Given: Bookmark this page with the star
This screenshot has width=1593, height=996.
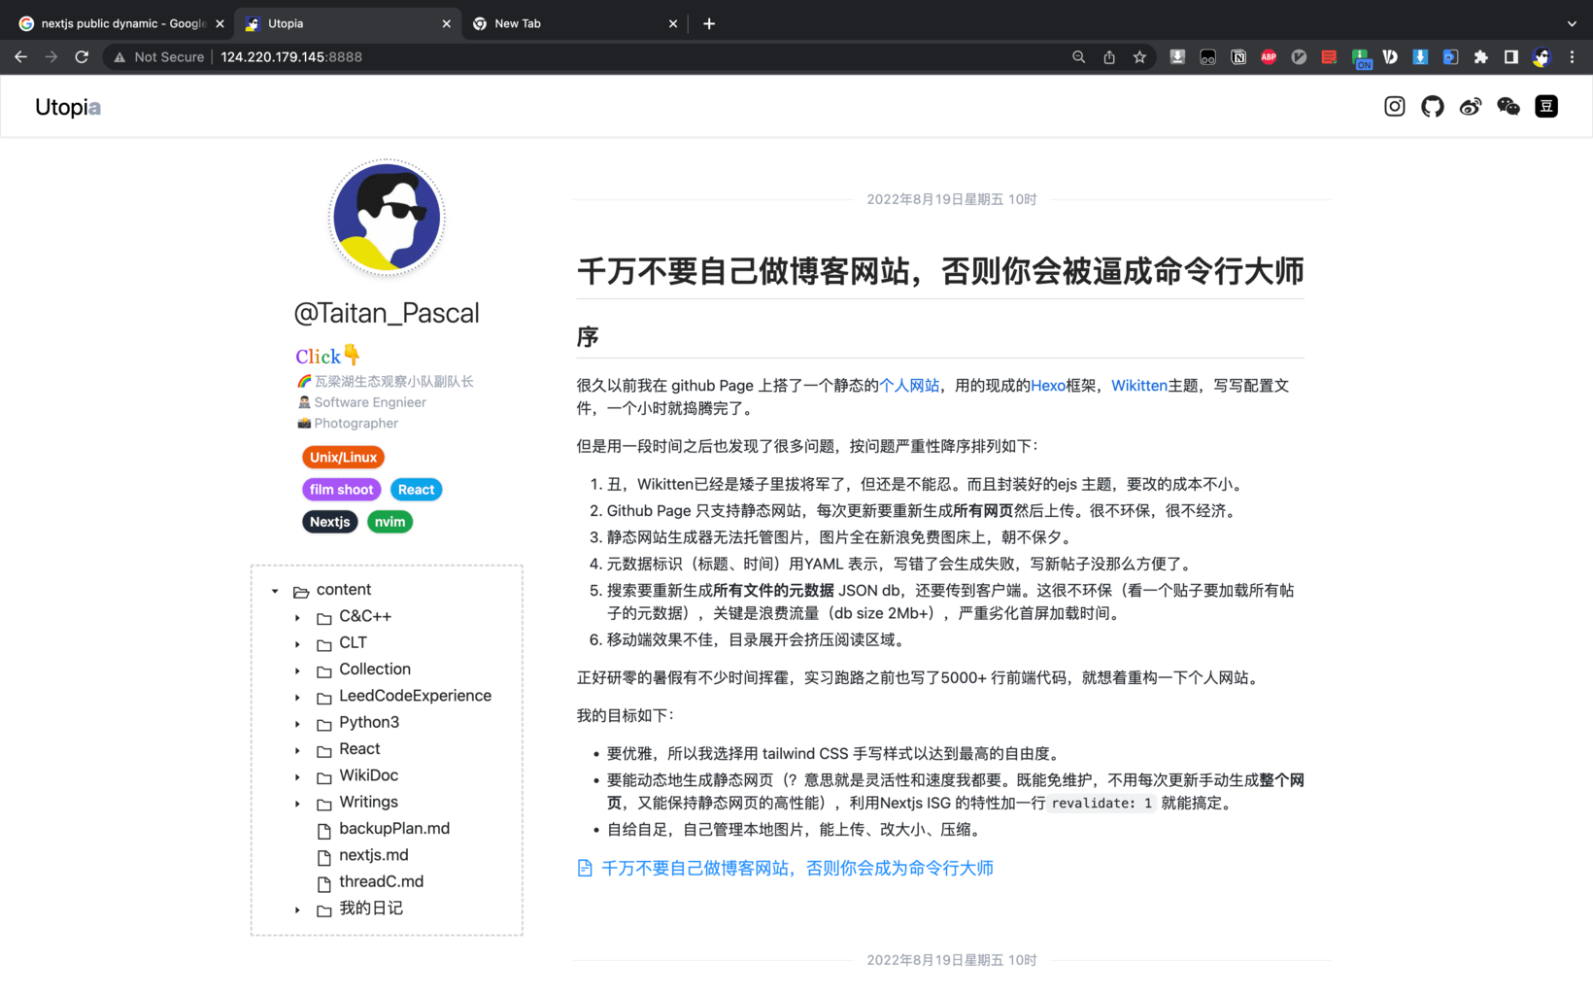Looking at the screenshot, I should [1139, 57].
